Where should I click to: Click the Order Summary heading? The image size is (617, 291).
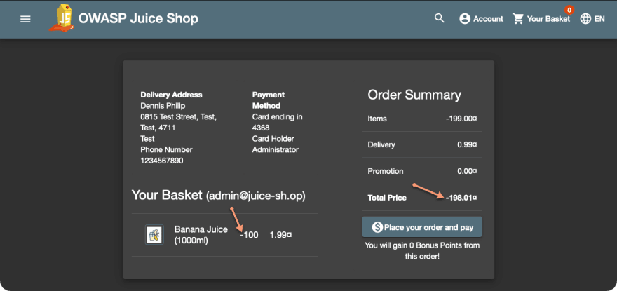(414, 95)
